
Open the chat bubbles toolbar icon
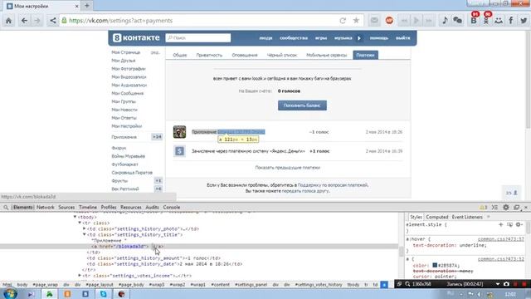pyautogui.click(x=457, y=20)
